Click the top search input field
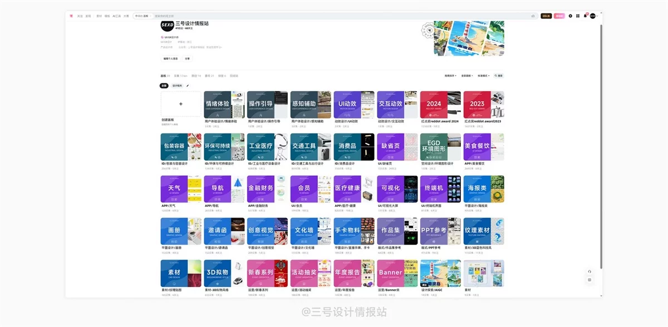The width and height of the screenshot is (668, 327). coord(334,16)
